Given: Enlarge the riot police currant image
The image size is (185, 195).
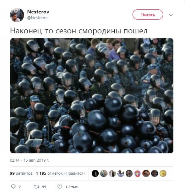Looking at the screenshot, I should pos(92,96).
